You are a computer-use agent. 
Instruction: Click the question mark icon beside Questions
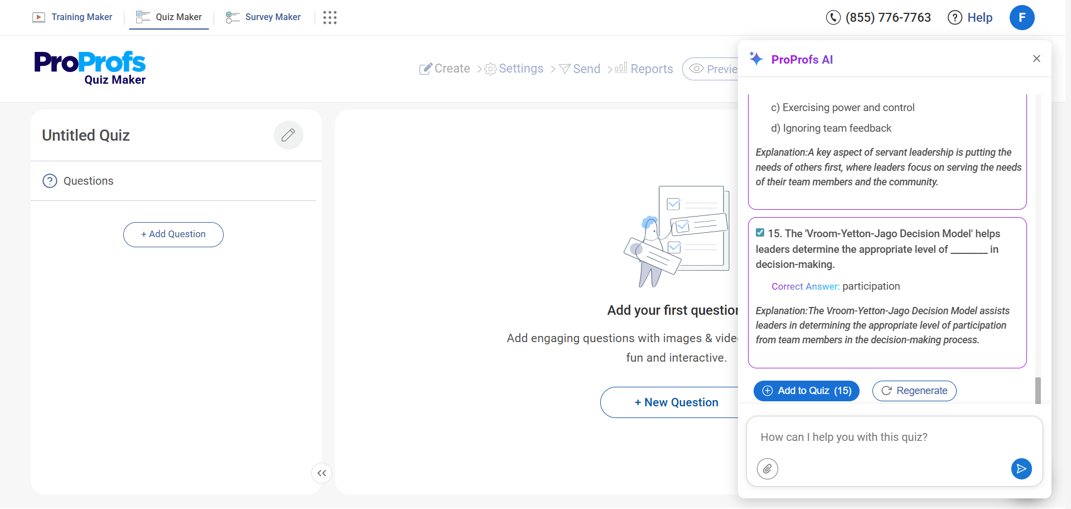50,180
